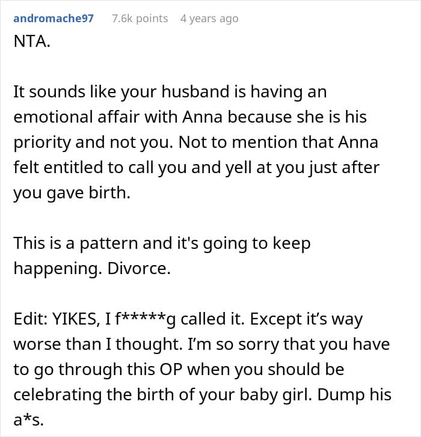Screen dimensions: 421x437
Task: Click the word priority in second paragraph
Action: (x=42, y=142)
